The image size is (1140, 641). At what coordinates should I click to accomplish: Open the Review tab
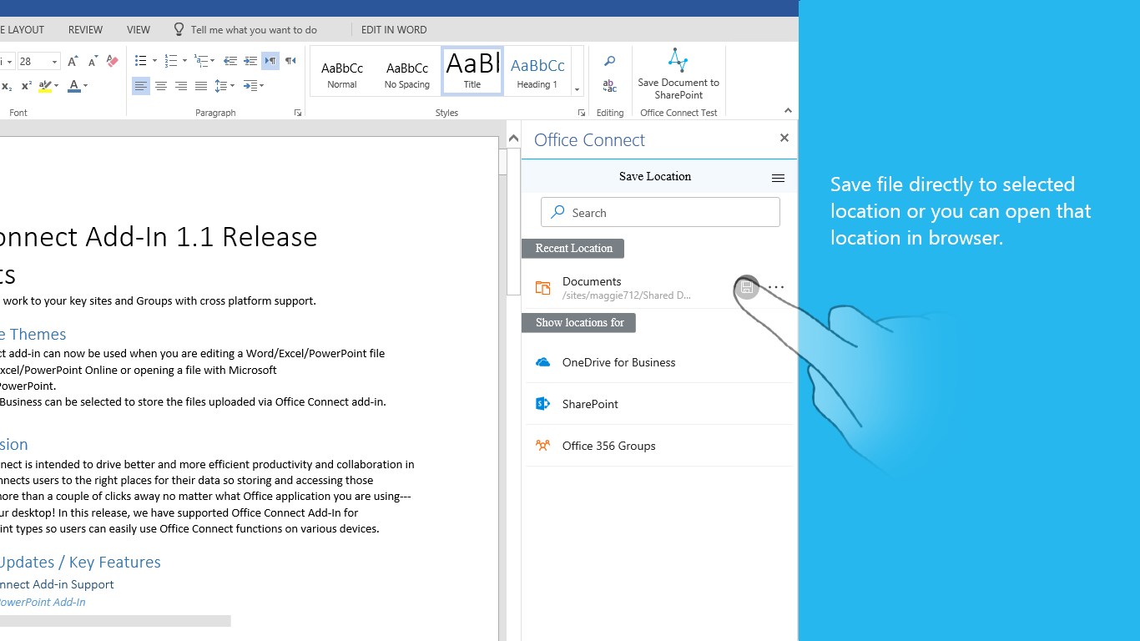point(85,29)
